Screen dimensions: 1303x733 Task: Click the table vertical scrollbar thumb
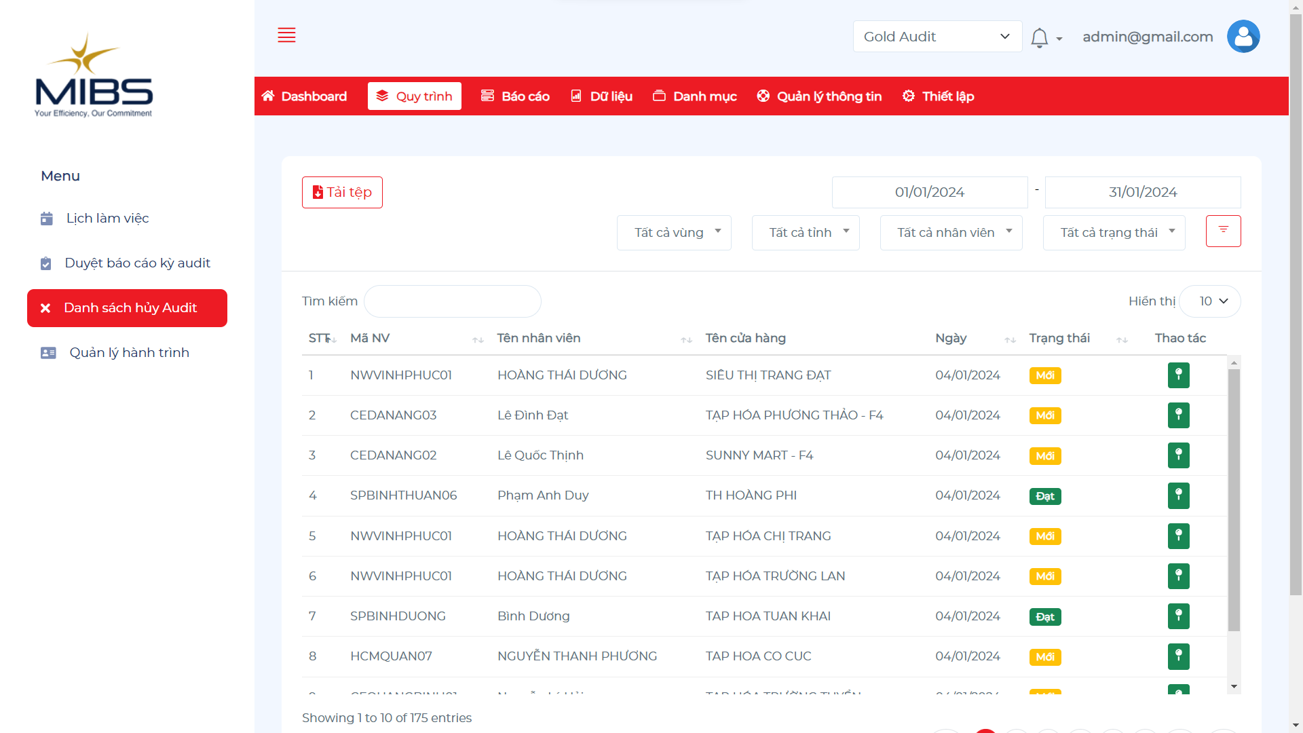pyautogui.click(x=1234, y=500)
